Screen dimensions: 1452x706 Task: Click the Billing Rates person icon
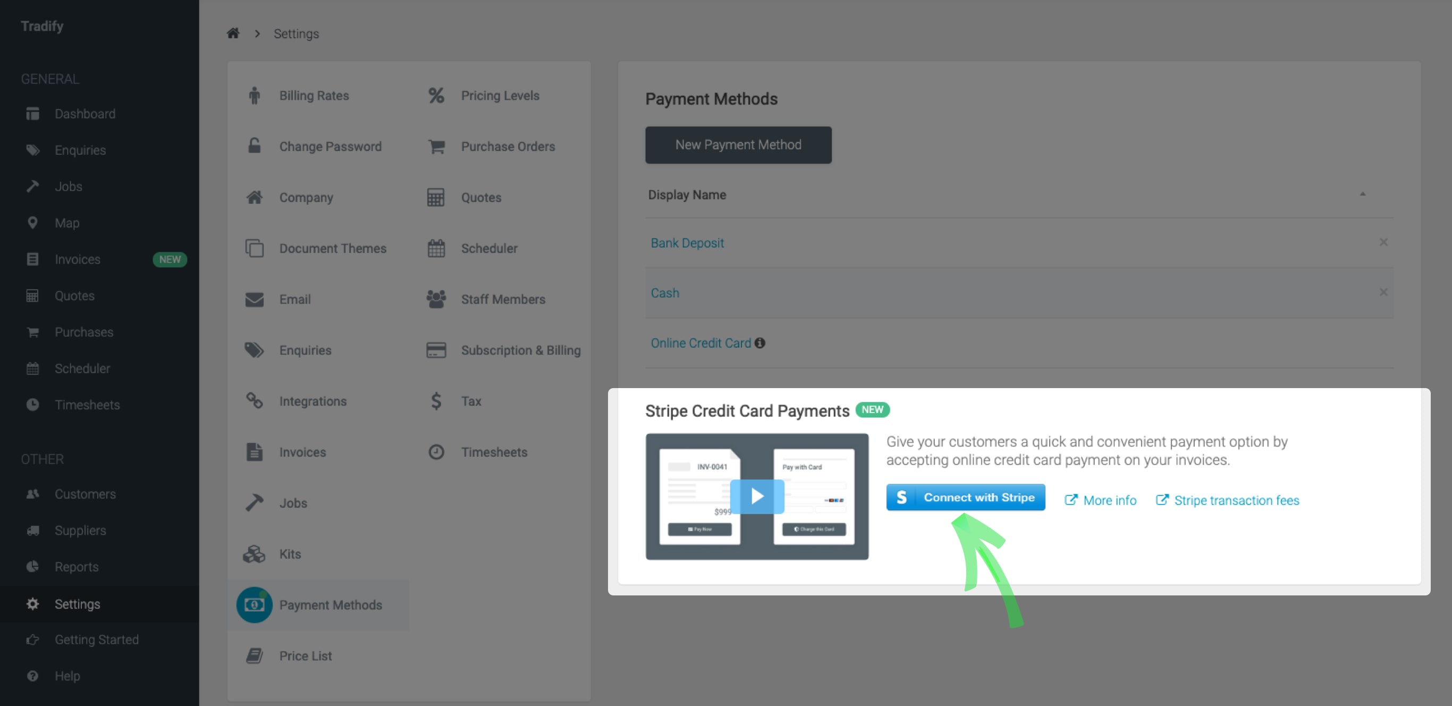click(x=254, y=95)
